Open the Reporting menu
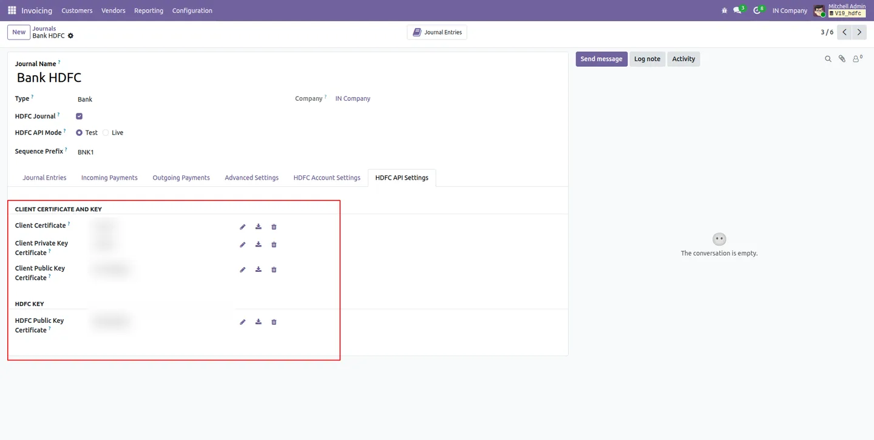874x440 pixels. point(149,10)
